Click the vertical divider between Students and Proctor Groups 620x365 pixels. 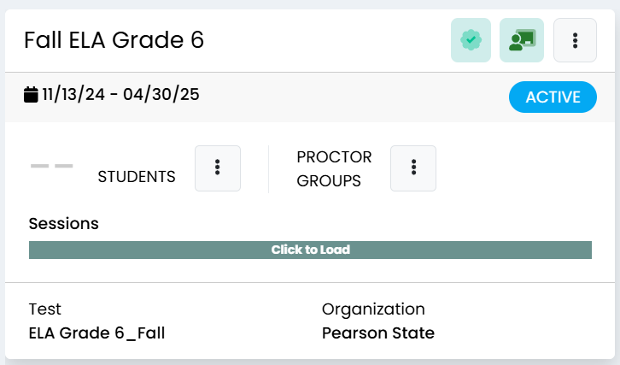pos(268,169)
